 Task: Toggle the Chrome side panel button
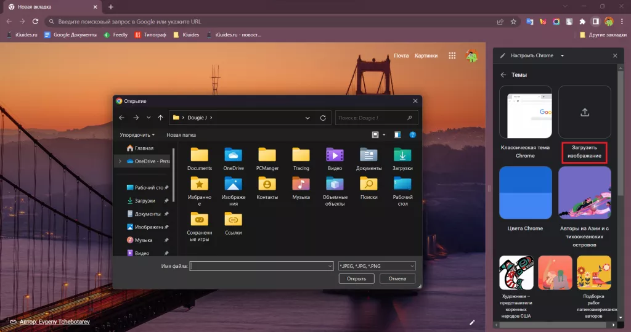click(596, 22)
